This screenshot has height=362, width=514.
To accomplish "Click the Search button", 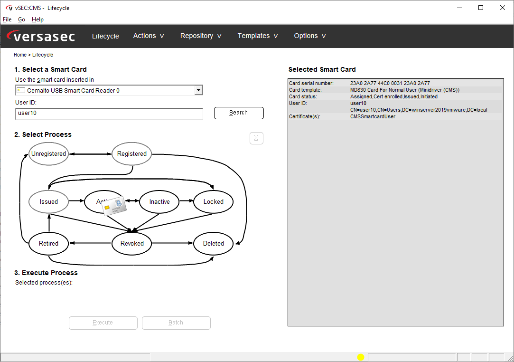I will (239, 113).
